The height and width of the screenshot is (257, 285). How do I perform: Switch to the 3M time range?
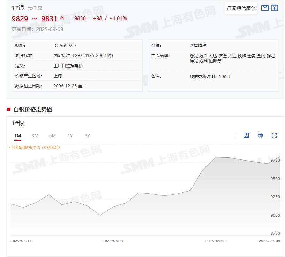coord(35,135)
